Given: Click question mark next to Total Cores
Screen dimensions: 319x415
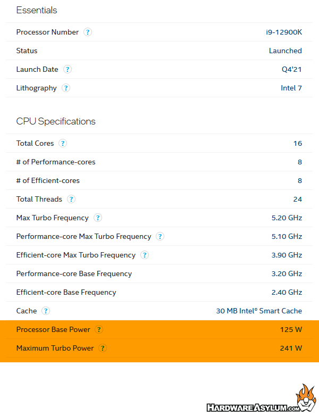Looking at the screenshot, I should (x=63, y=143).
